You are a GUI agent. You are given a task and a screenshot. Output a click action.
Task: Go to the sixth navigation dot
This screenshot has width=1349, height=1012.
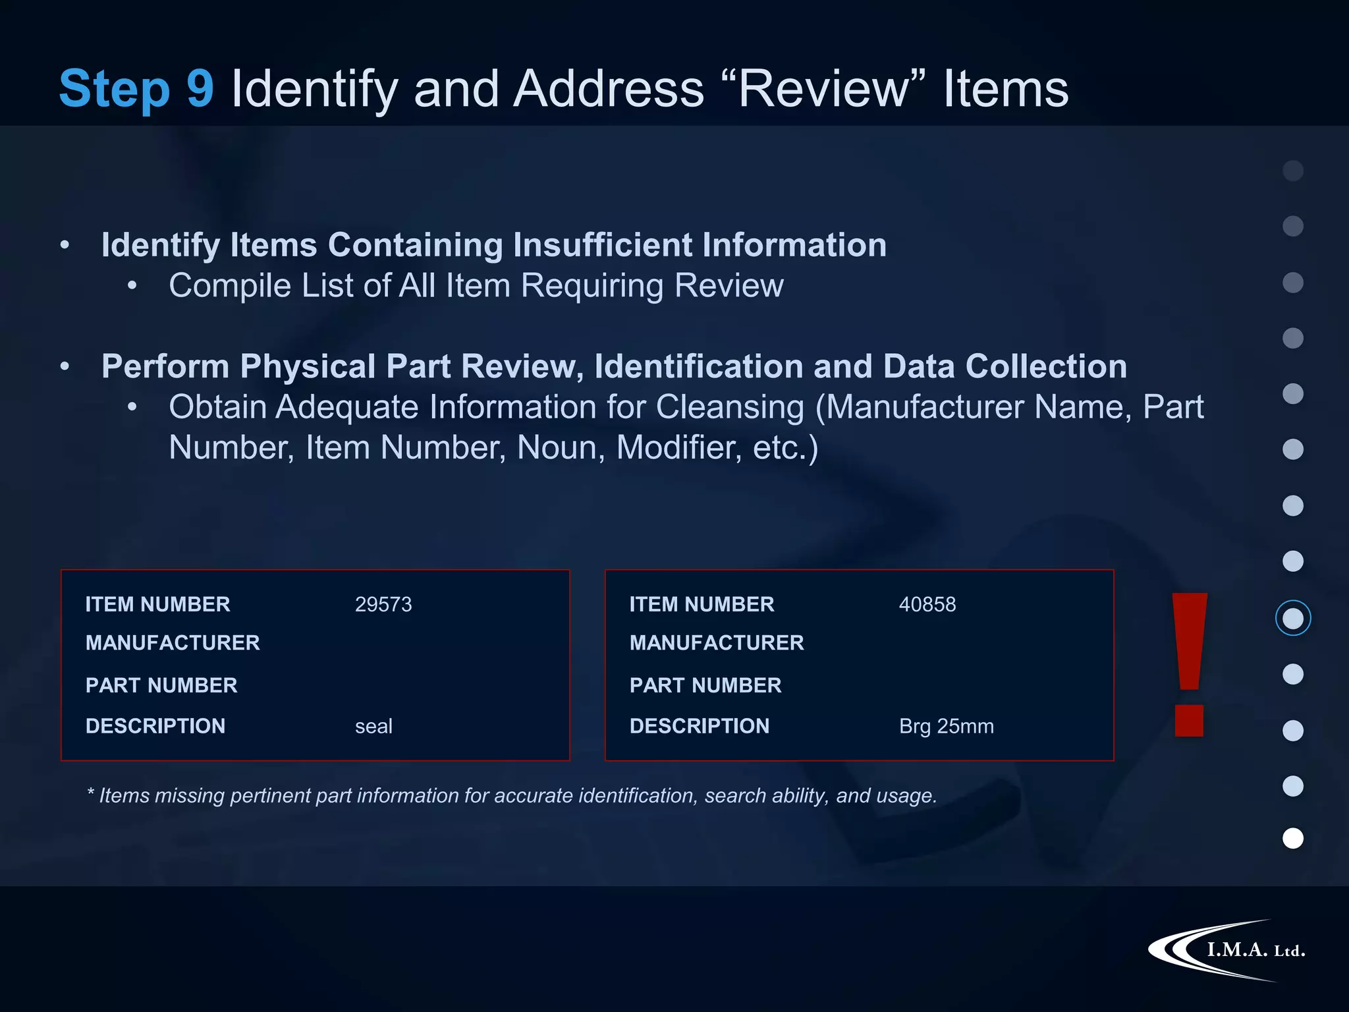[x=1293, y=449]
